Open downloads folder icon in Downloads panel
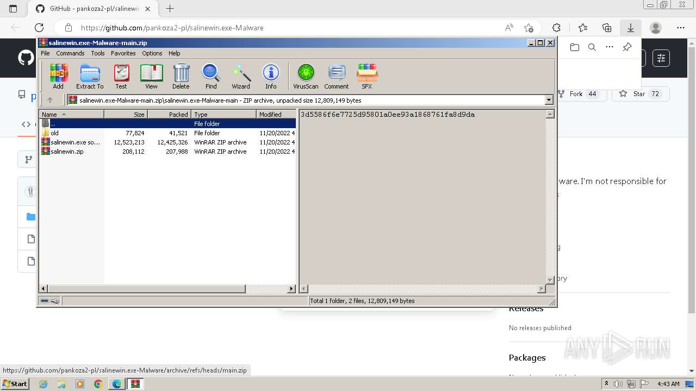 coord(575,47)
